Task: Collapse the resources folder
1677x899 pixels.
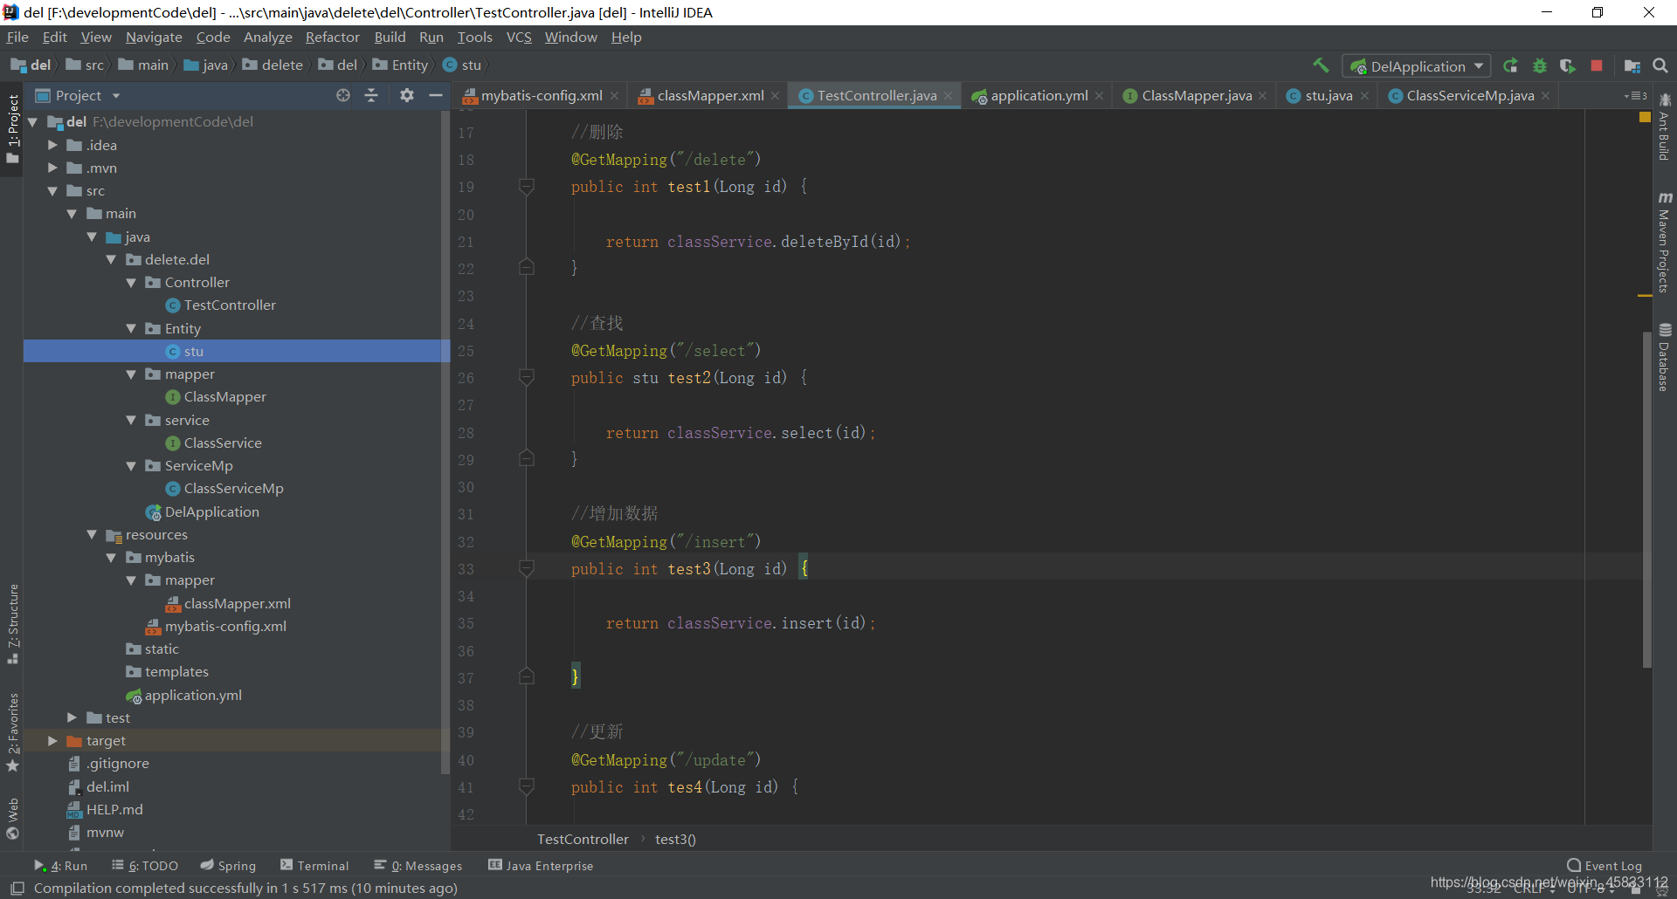Action: (92, 534)
